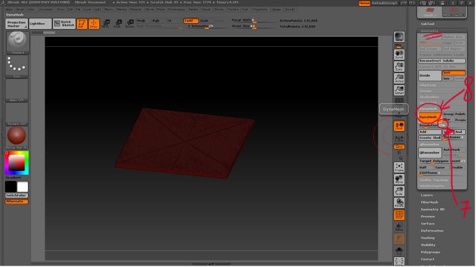Toggle the Smt option beside Divide
Image resolution: width=476 pixels, height=267 pixels.
(x=453, y=73)
